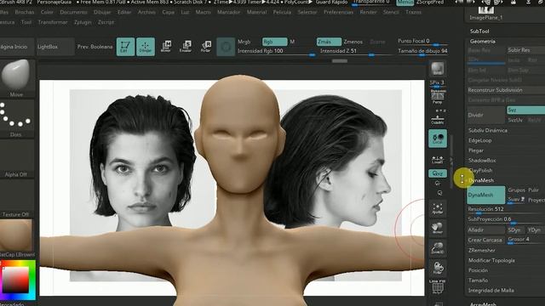This screenshot has height=306, width=545.
Task: Select the Escalar scale icon
Action: point(186,47)
